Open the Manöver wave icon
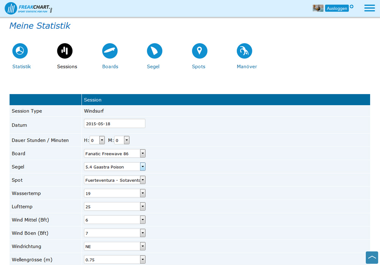Image resolution: width=380 pixels, height=265 pixels. [244, 51]
